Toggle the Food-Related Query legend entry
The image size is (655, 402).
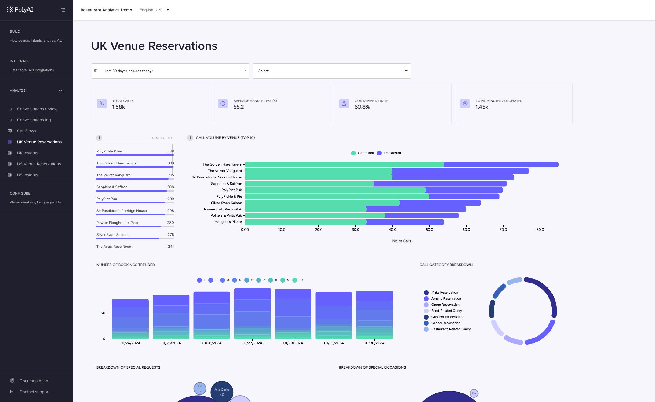click(x=443, y=311)
